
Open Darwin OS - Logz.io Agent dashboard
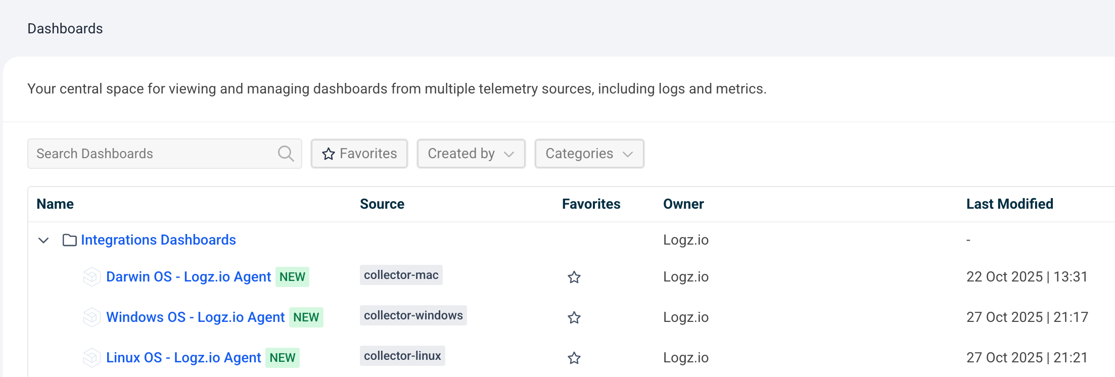point(189,277)
